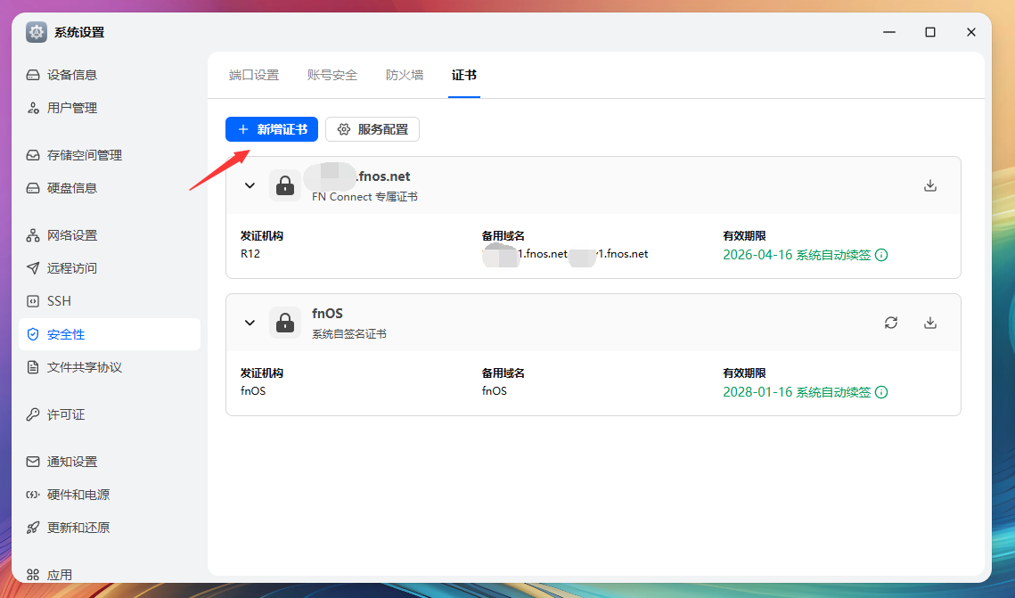The height and width of the screenshot is (598, 1015).
Task: Open 用户管理 settings
Action: pos(110,108)
